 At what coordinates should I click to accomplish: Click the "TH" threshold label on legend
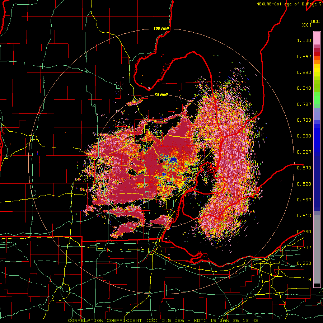click(x=308, y=280)
